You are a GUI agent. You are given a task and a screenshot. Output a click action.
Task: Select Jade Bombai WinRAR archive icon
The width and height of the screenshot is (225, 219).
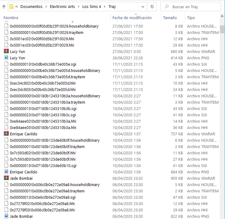coord(6,178)
